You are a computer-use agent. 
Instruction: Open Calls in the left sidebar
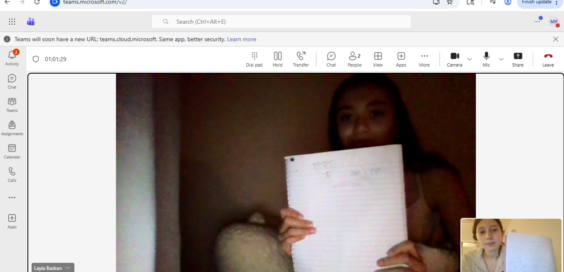coord(12,175)
